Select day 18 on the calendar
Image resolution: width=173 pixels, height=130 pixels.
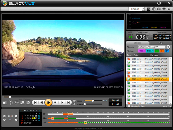(x=36, y=118)
